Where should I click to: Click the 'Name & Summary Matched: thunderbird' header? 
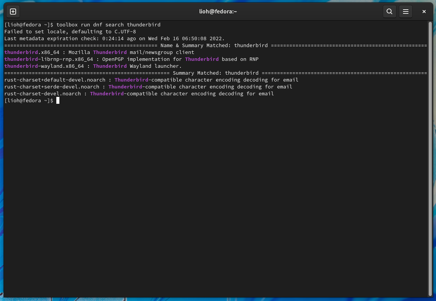click(214, 45)
